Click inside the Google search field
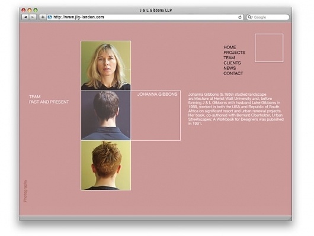The width and height of the screenshot is (314, 236). pyautogui.click(x=268, y=17)
